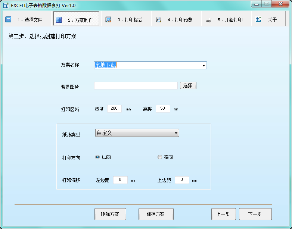The height and width of the screenshot is (229, 292).
Task: Click 选择 button for background image
Action: pos(188,86)
